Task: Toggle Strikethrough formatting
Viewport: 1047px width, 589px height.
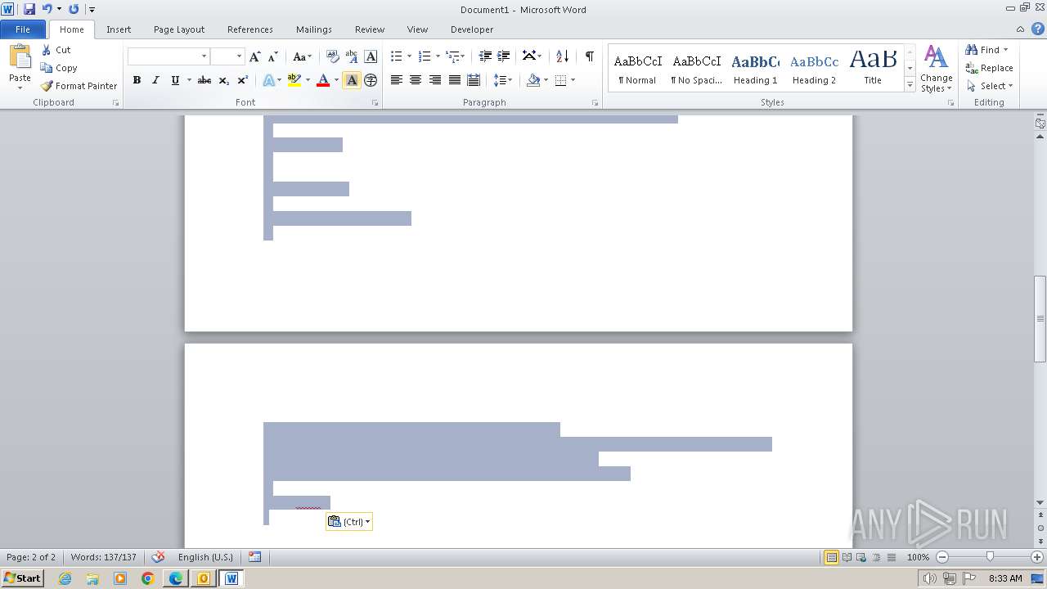Action: 204,80
